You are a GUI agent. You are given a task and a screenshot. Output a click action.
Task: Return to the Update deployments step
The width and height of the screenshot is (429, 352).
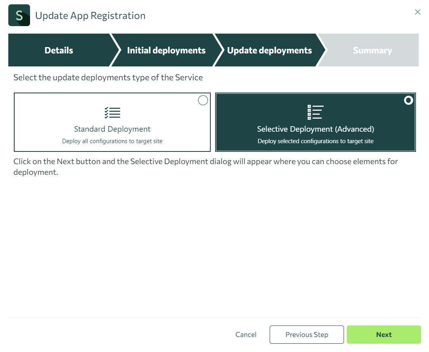(x=269, y=50)
